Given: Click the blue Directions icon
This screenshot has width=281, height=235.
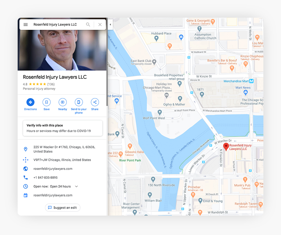Looking at the screenshot, I should point(30,102).
